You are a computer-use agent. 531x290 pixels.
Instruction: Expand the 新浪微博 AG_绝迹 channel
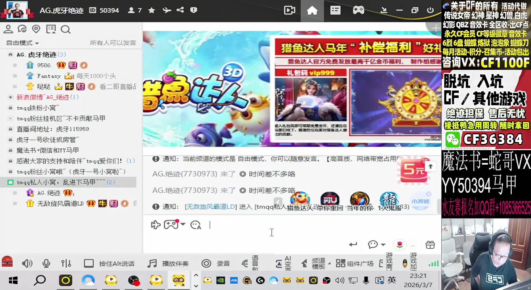coord(10,97)
